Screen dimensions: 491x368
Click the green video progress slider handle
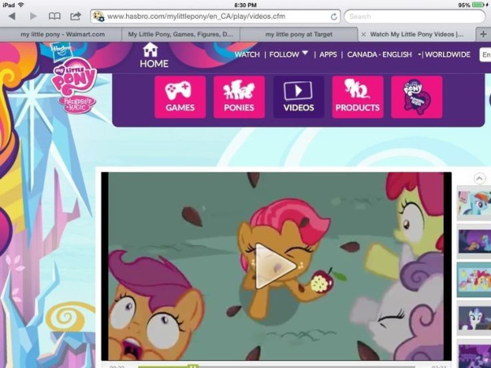click(193, 366)
